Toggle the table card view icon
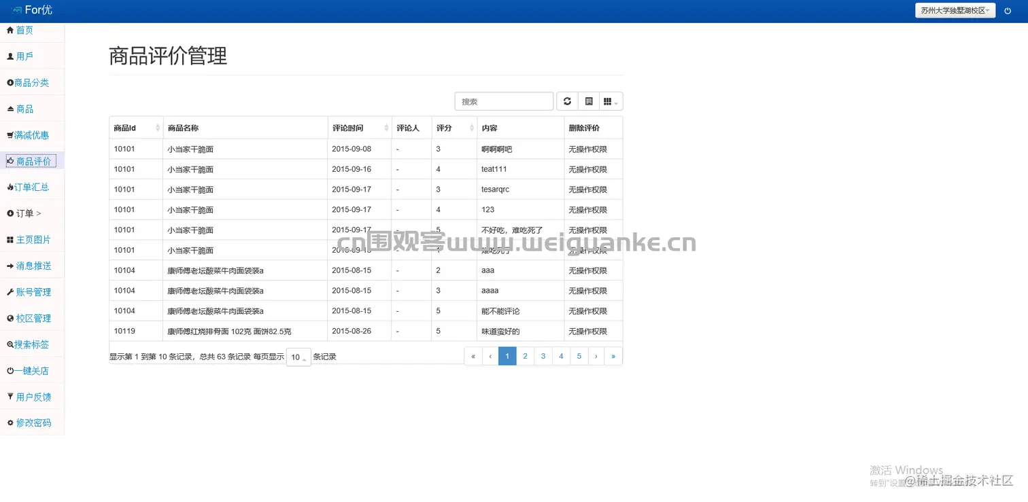 point(589,101)
